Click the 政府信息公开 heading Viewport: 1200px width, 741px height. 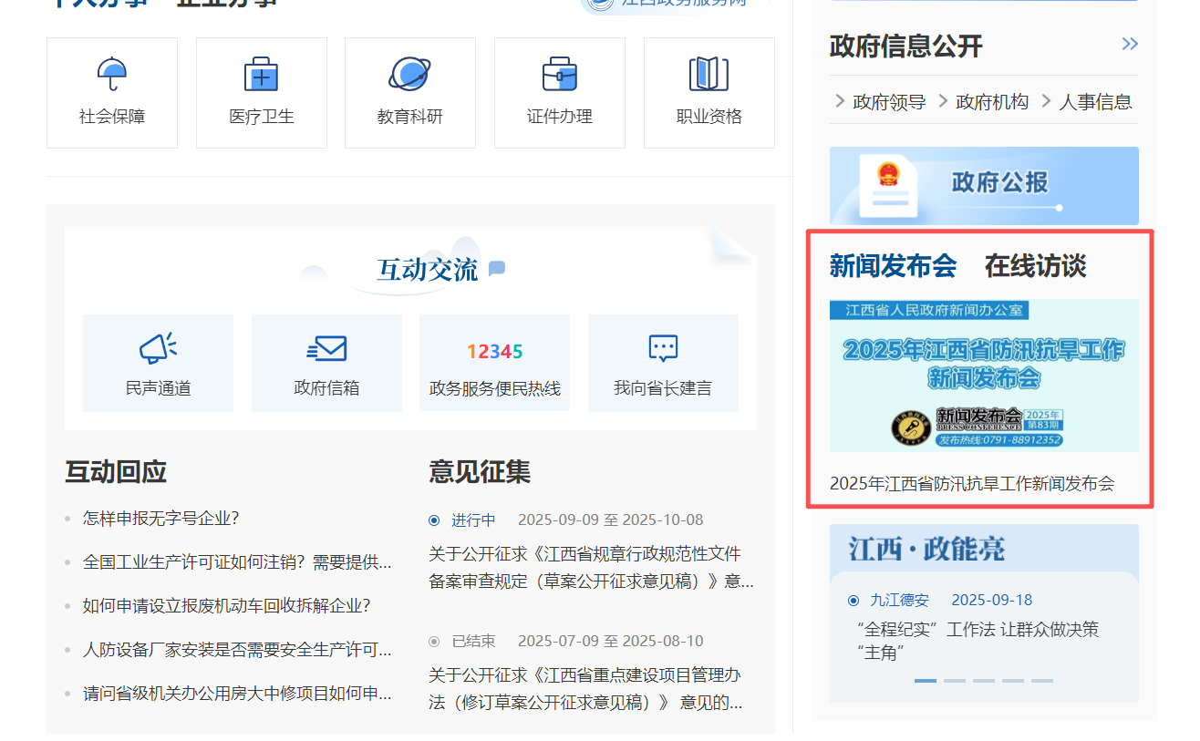[906, 46]
